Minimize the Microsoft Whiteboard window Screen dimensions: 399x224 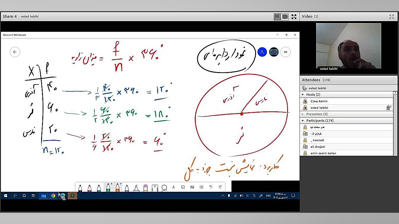tap(277, 35)
